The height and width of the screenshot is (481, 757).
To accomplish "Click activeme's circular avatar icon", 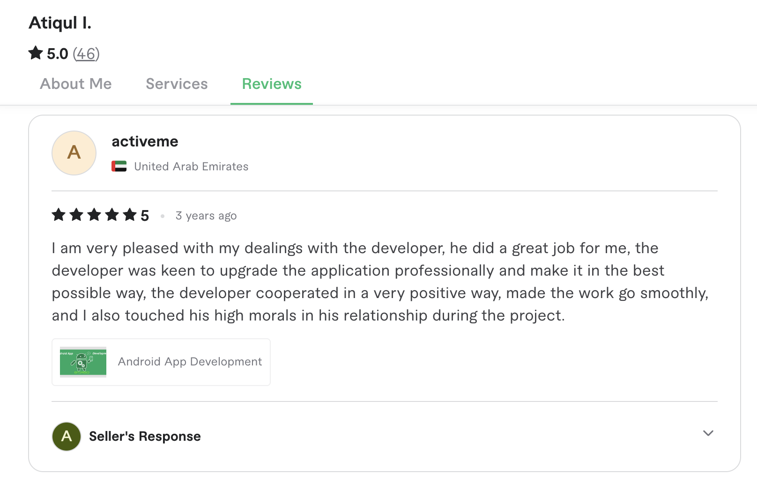I will point(74,153).
